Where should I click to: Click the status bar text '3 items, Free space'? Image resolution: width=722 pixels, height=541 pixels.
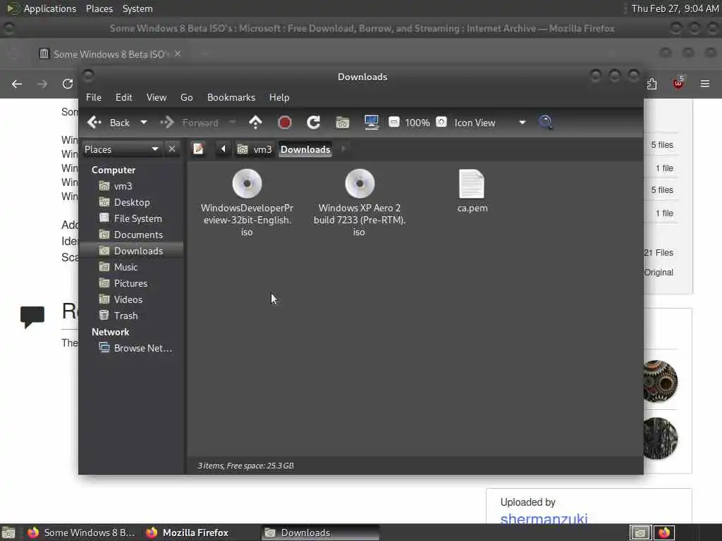point(245,466)
